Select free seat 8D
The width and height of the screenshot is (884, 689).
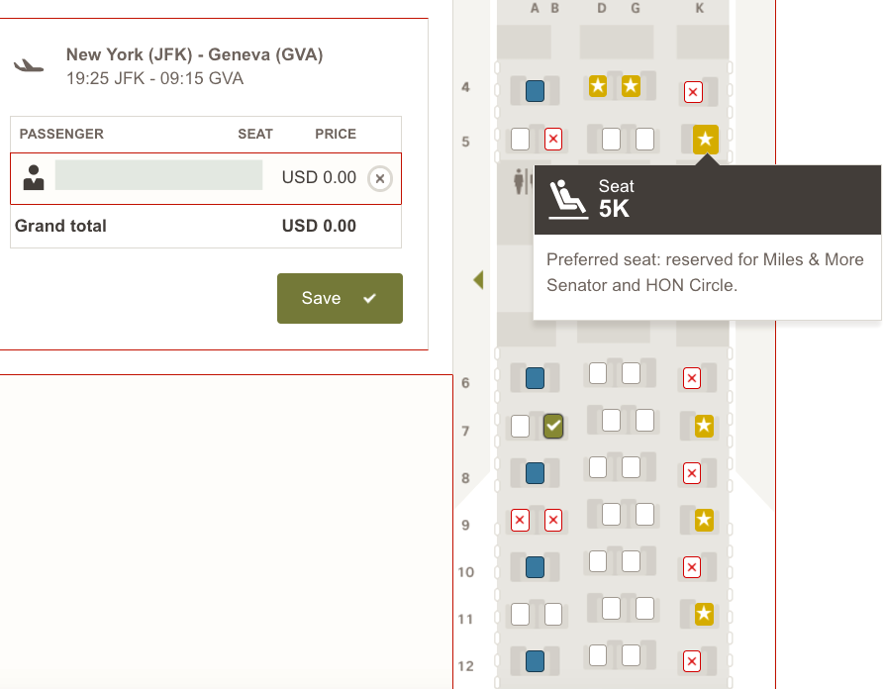pos(598,467)
